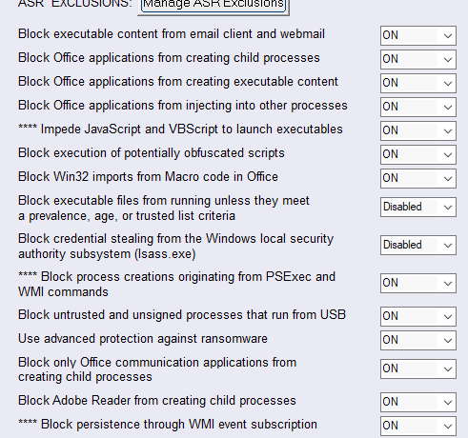Change JavaScript and VBScript launch executables setting
Screen dimensions: 468x438
click(x=418, y=130)
